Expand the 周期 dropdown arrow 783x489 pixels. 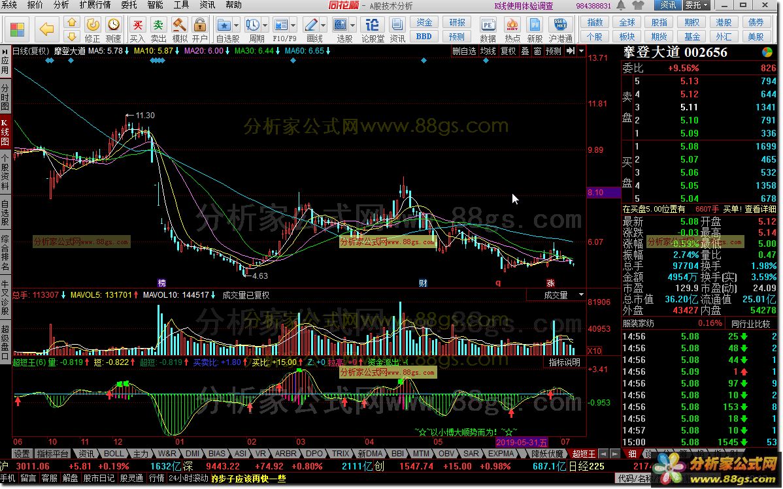[x=265, y=24]
